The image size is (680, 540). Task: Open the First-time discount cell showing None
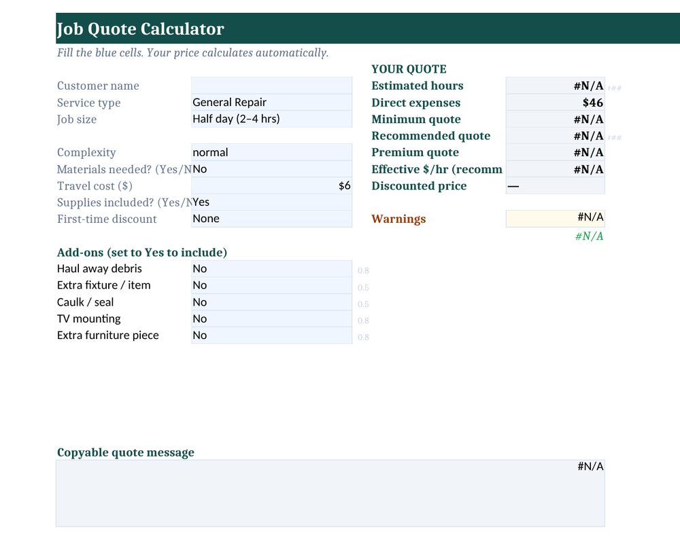(x=271, y=219)
